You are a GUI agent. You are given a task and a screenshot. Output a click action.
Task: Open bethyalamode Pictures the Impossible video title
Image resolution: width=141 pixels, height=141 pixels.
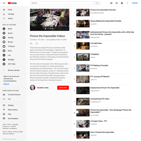112,33
